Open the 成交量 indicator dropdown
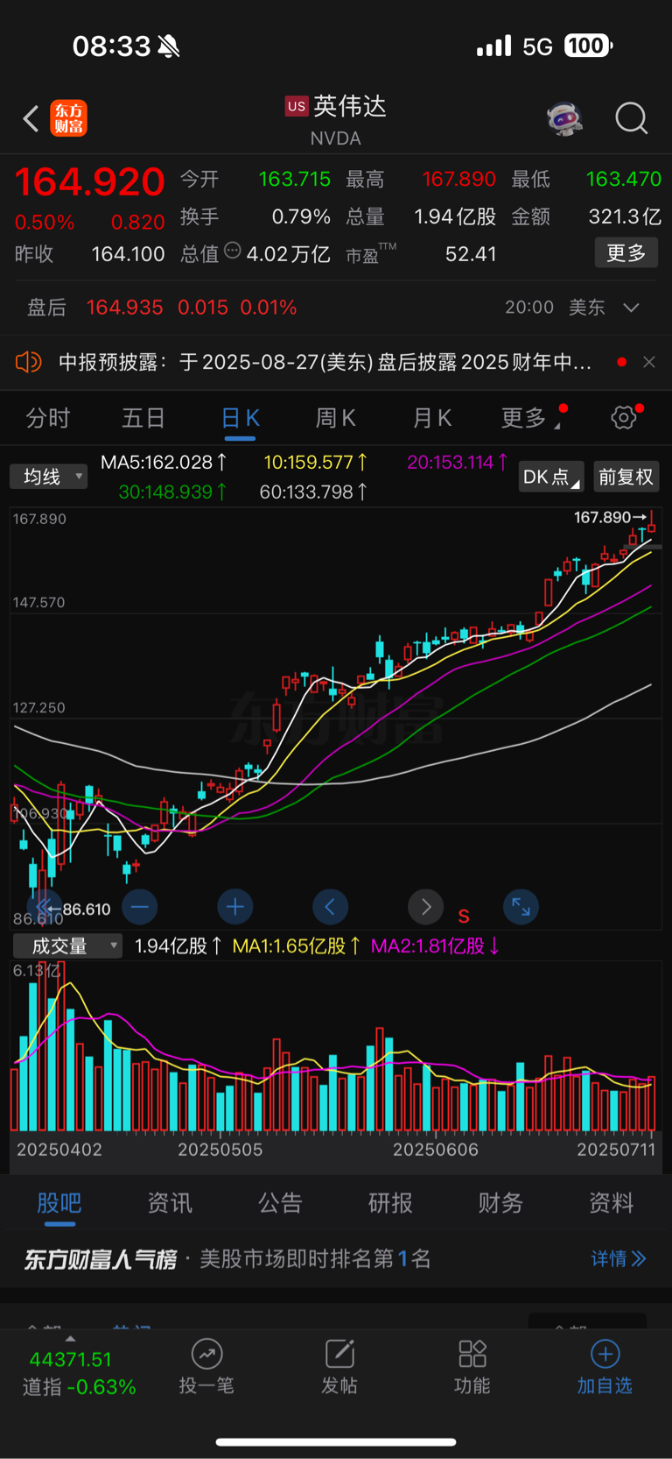 click(67, 946)
